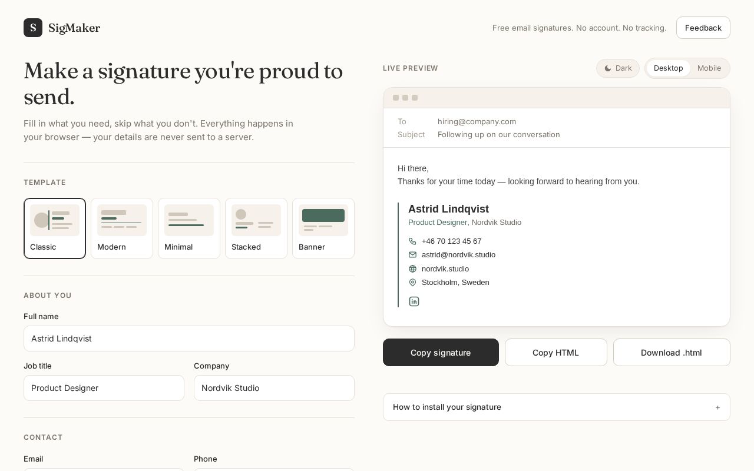Viewport: 754px width, 471px height.
Task: Click the envelope icon beside astrid@nordvik.studio
Action: click(412, 255)
